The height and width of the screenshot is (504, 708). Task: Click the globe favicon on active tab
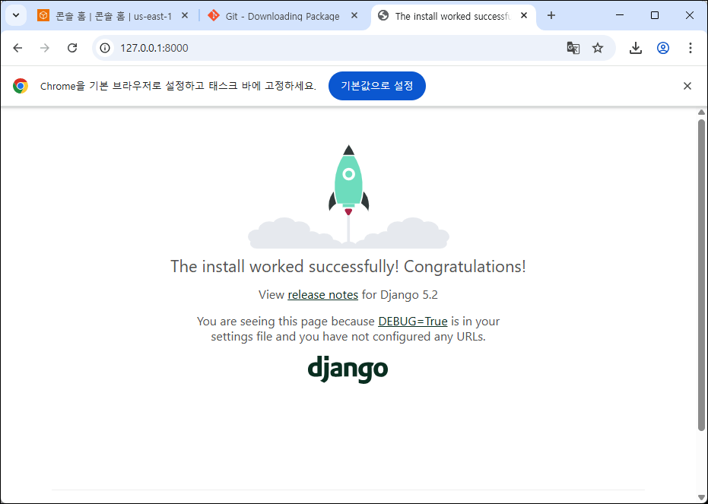coord(383,15)
